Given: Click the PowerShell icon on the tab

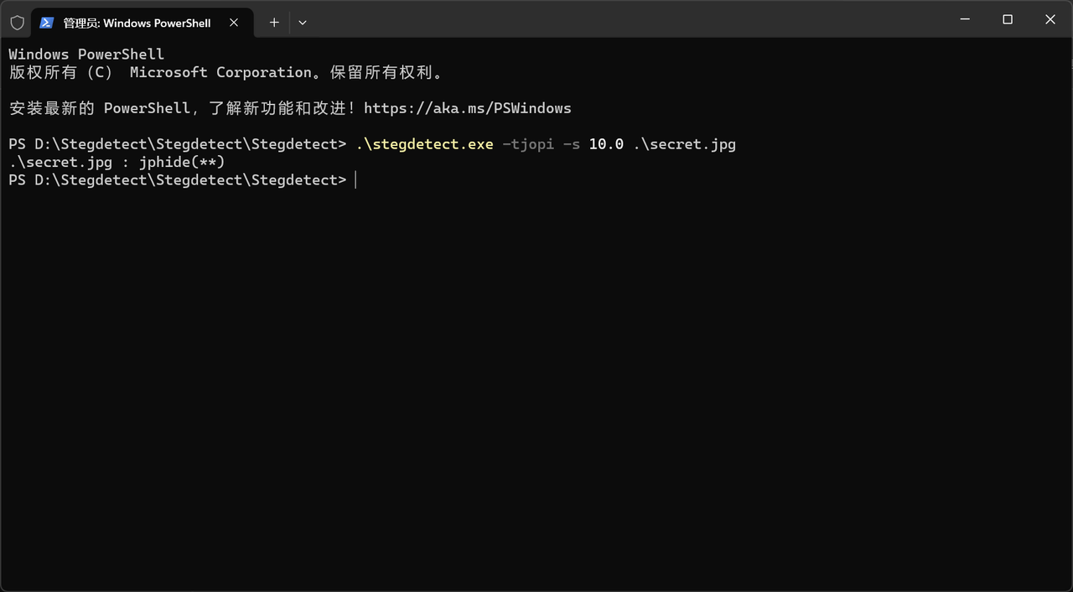Looking at the screenshot, I should coord(47,23).
